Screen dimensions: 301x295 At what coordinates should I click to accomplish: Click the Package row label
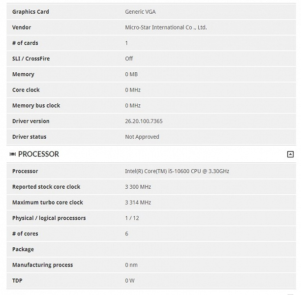point(23,249)
